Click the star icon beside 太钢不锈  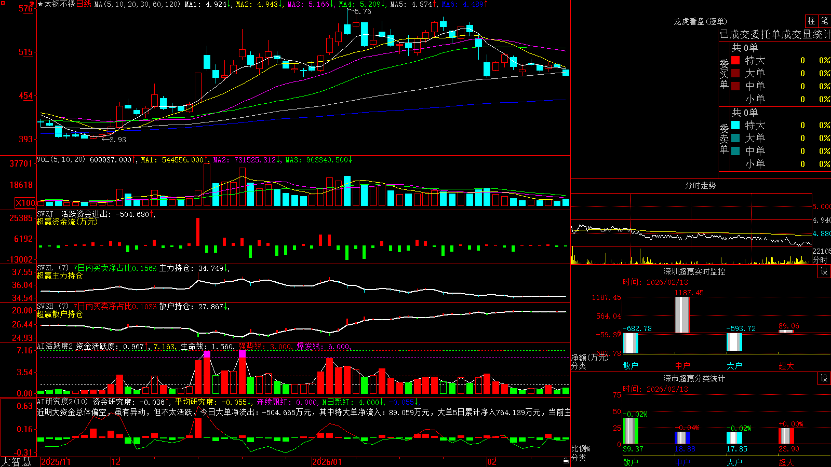coord(41,4)
